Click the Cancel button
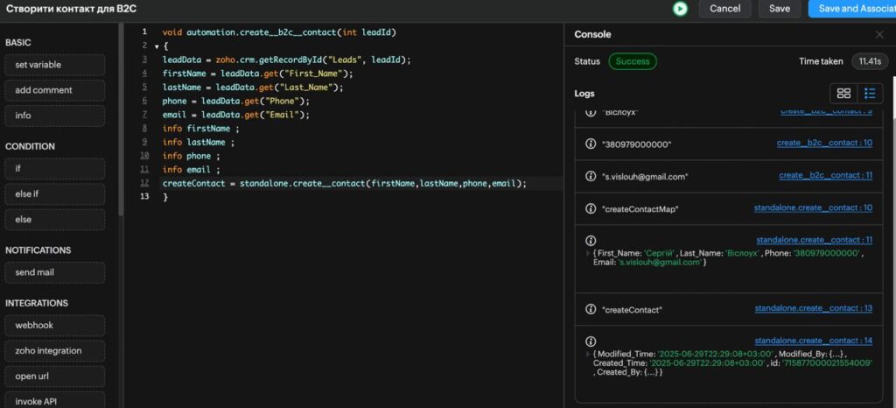This screenshot has height=408, width=896. coord(724,9)
